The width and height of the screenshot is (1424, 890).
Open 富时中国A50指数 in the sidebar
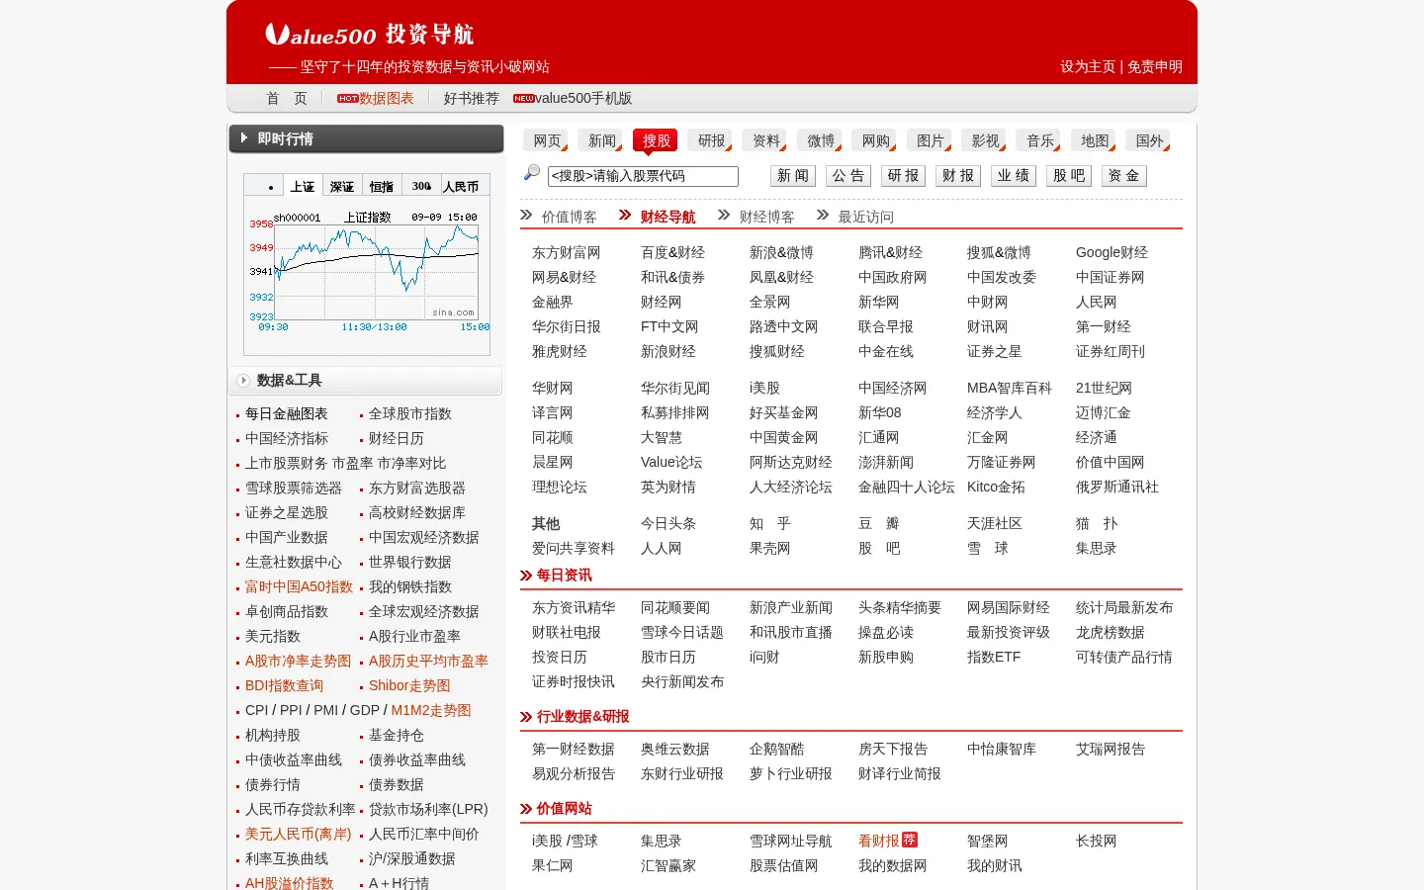299,586
